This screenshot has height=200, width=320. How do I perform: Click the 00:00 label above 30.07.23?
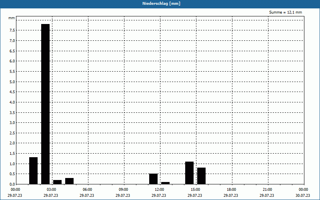pyautogui.click(x=304, y=190)
